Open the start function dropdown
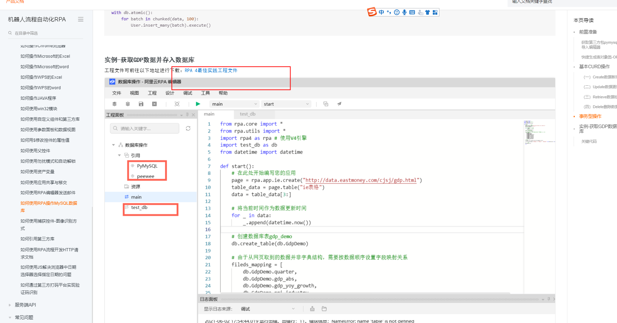Screen dimensions: 617x323 click(x=286, y=104)
